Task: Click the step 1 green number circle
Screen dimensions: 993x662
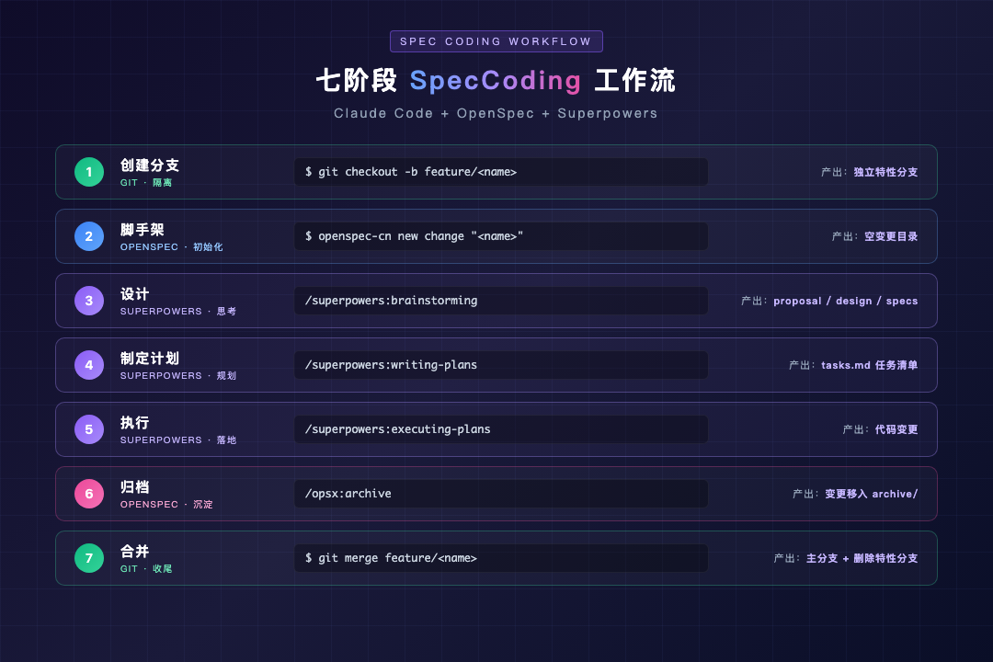Action: pos(89,172)
